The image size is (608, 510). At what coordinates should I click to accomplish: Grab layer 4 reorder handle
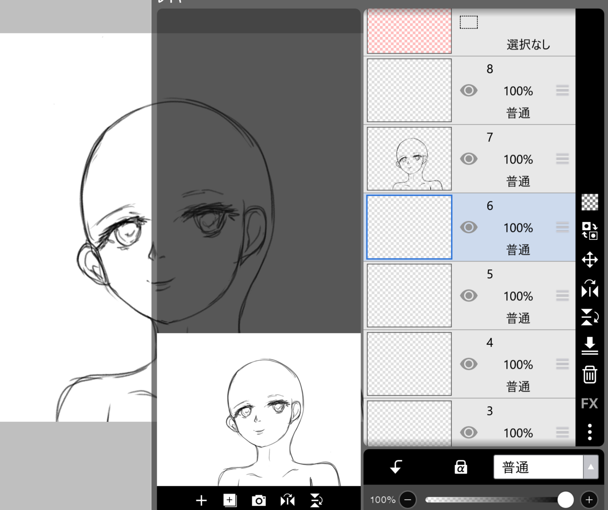562,364
